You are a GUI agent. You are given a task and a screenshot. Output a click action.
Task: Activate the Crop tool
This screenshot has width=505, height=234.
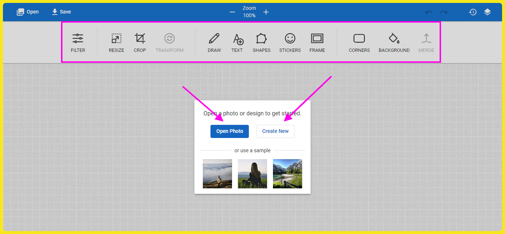tap(140, 43)
